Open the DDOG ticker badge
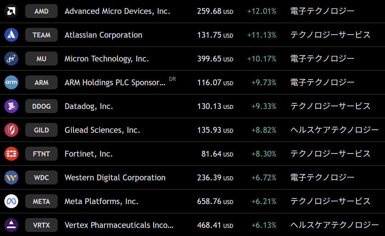Image resolution: width=385 pixels, height=236 pixels. coord(41,106)
